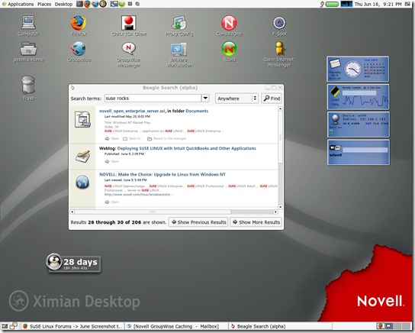415x333 pixels.
Task: Click the wlan0 wireless desklet
Action: coord(358,152)
